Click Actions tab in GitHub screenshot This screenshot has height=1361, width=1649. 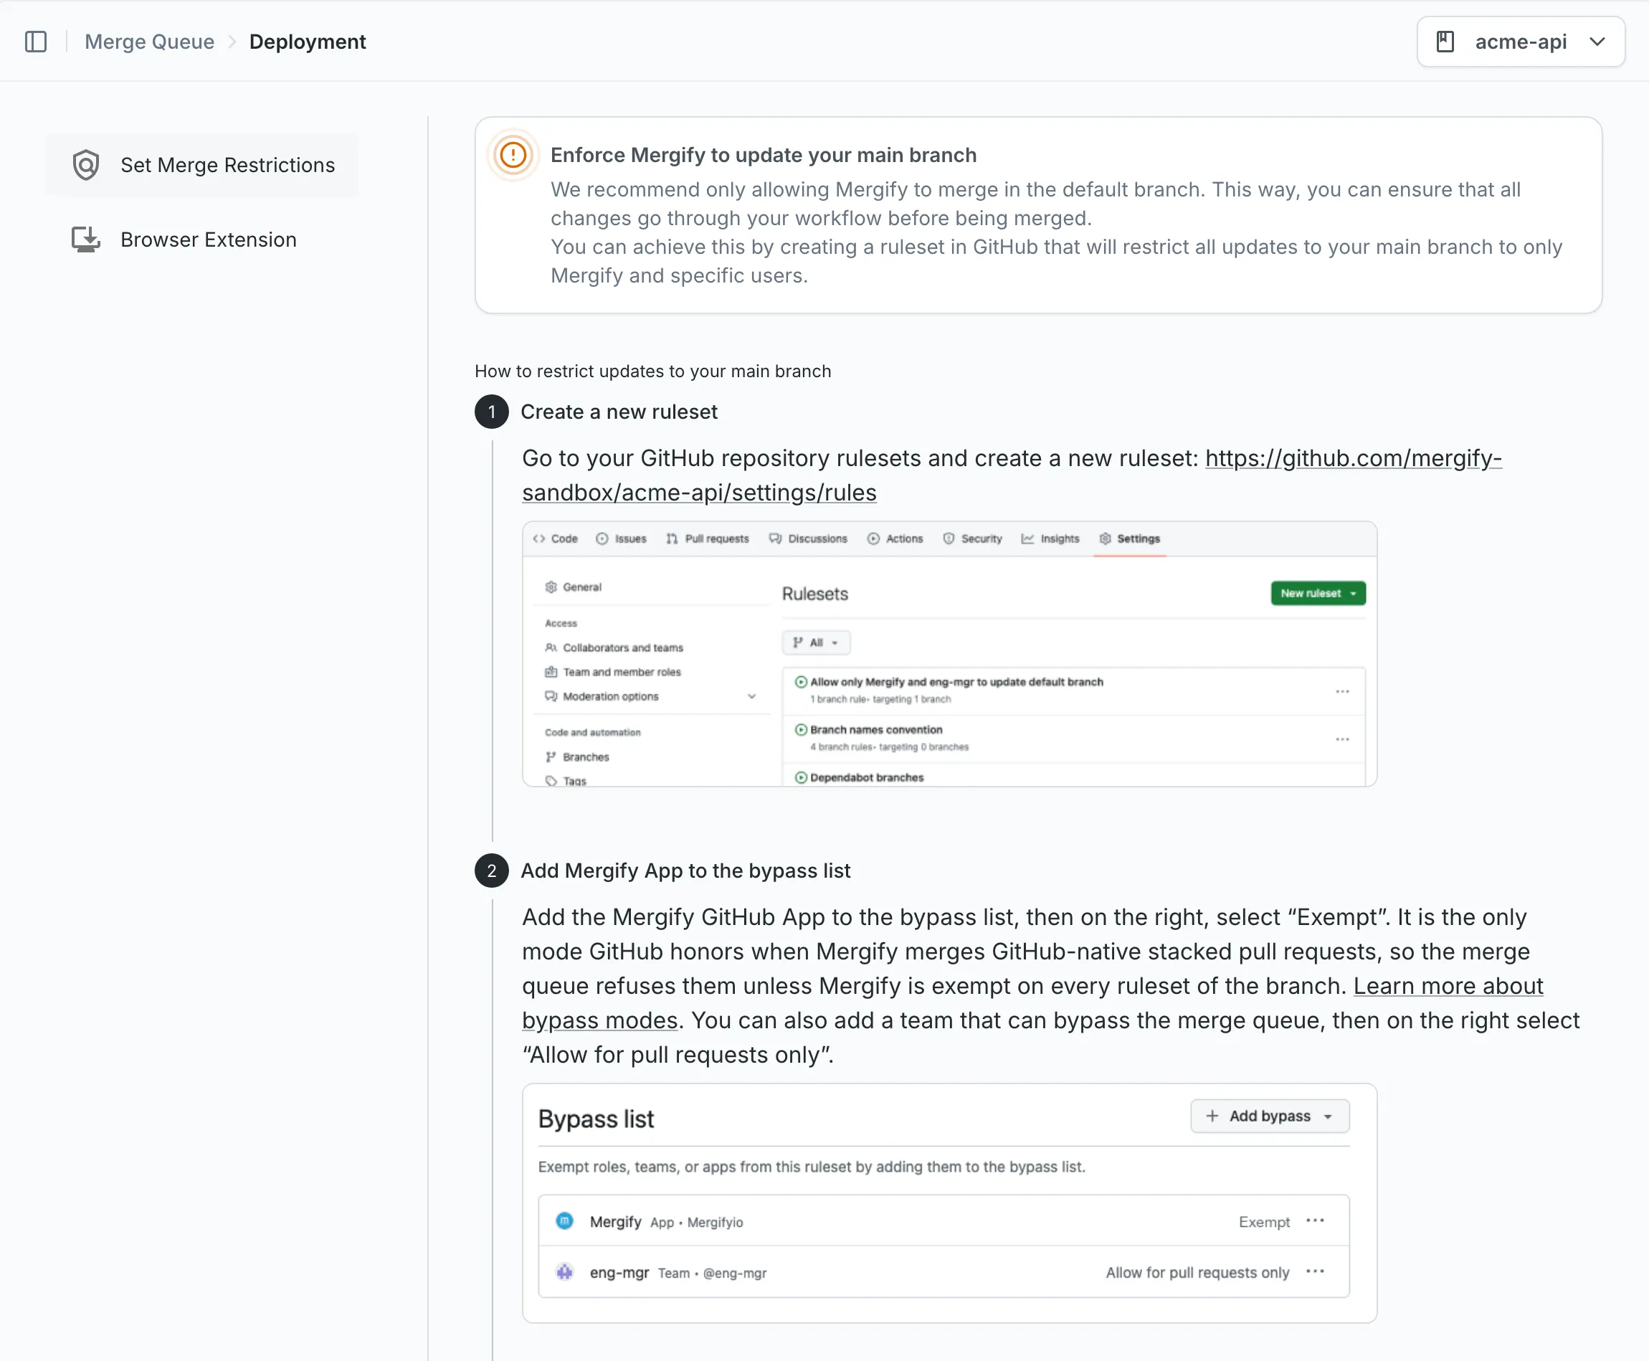[x=894, y=539]
